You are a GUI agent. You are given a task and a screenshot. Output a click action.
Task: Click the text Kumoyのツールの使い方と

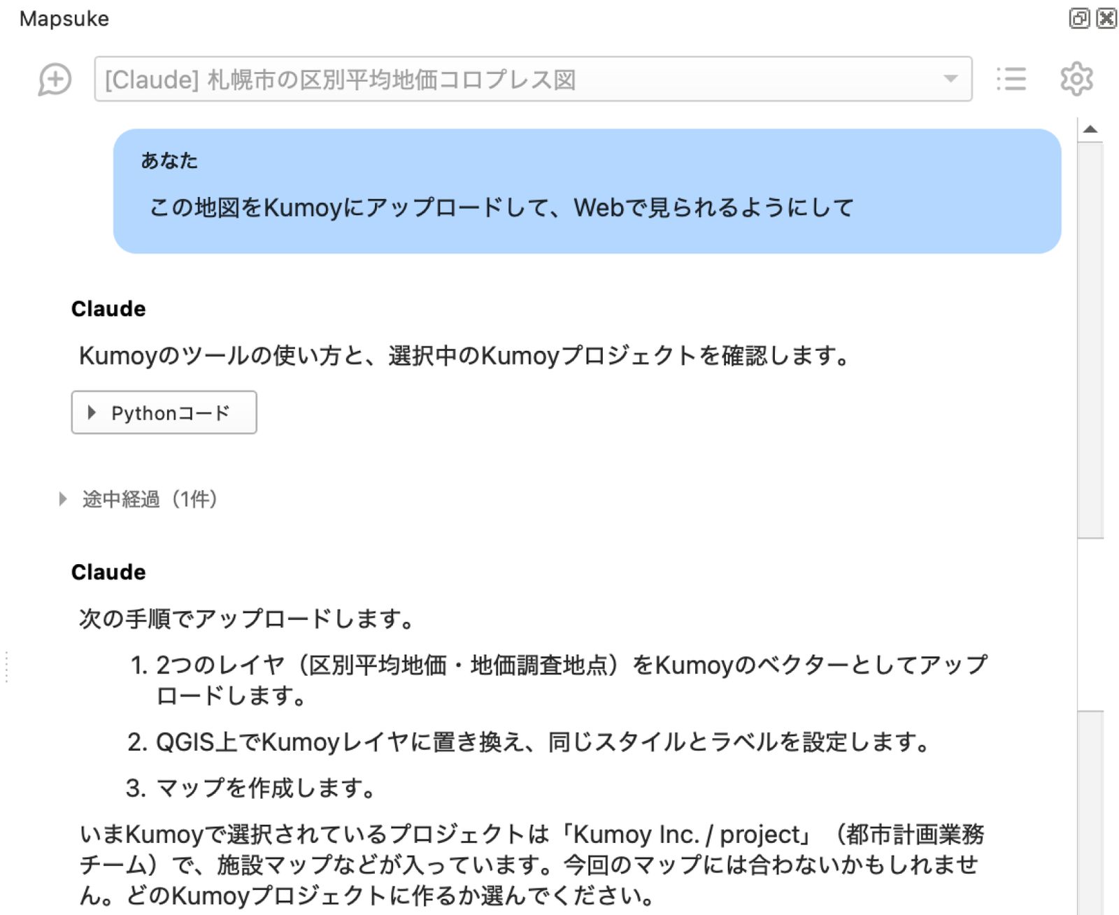[x=464, y=356]
